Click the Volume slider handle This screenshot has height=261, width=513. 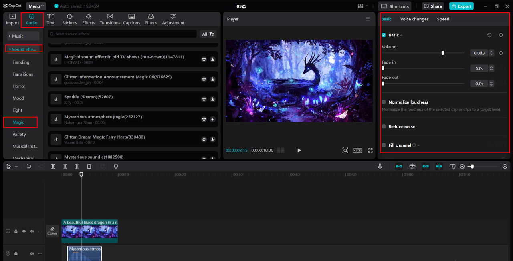[443, 53]
